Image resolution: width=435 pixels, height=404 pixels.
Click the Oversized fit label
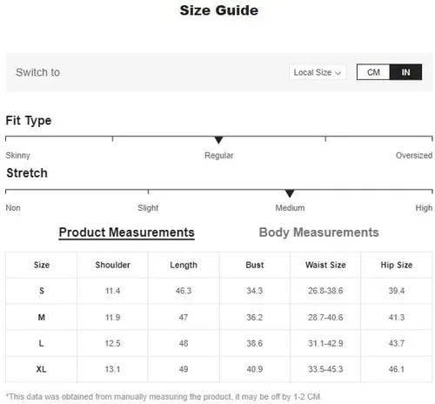pos(414,155)
